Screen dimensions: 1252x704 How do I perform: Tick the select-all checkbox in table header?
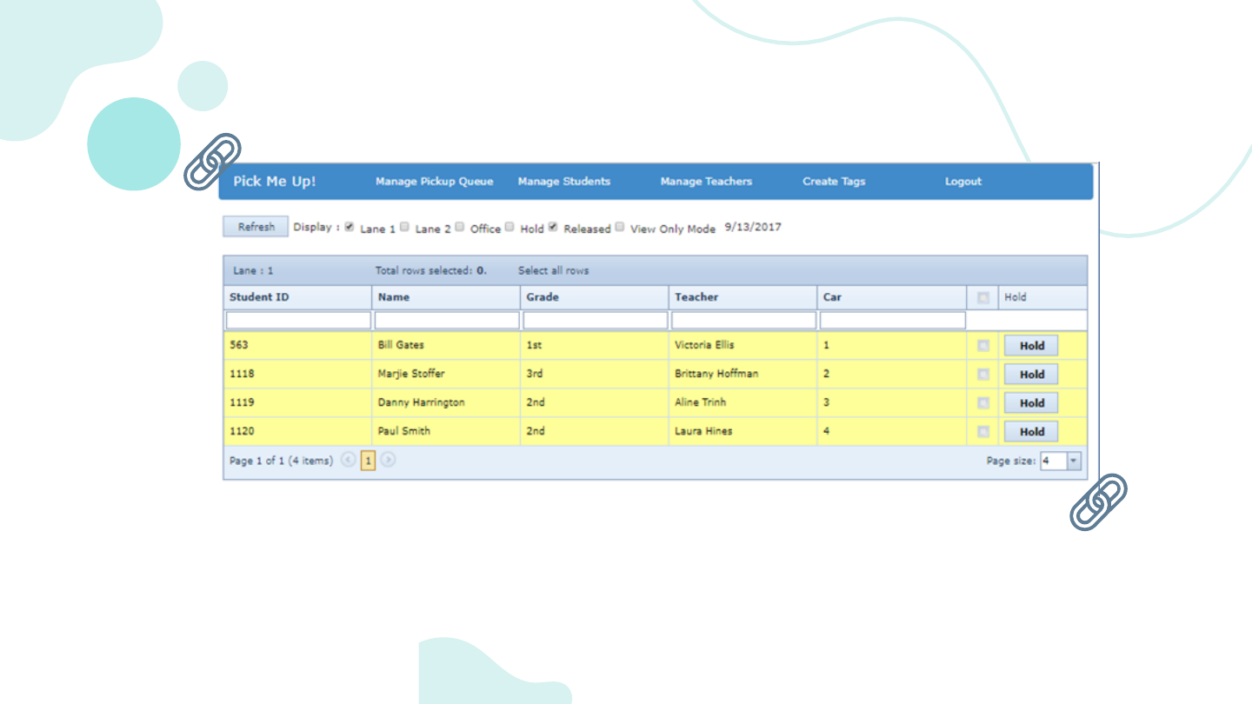tap(982, 298)
